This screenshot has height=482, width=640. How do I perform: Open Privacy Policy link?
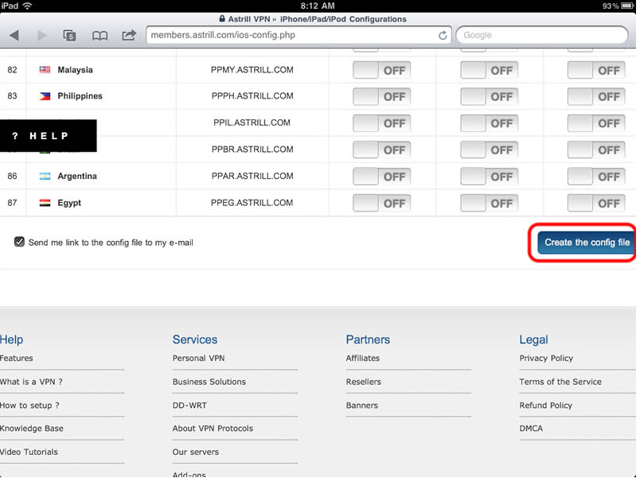point(546,358)
